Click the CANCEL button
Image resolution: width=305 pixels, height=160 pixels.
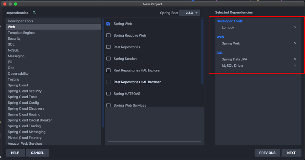37,153
